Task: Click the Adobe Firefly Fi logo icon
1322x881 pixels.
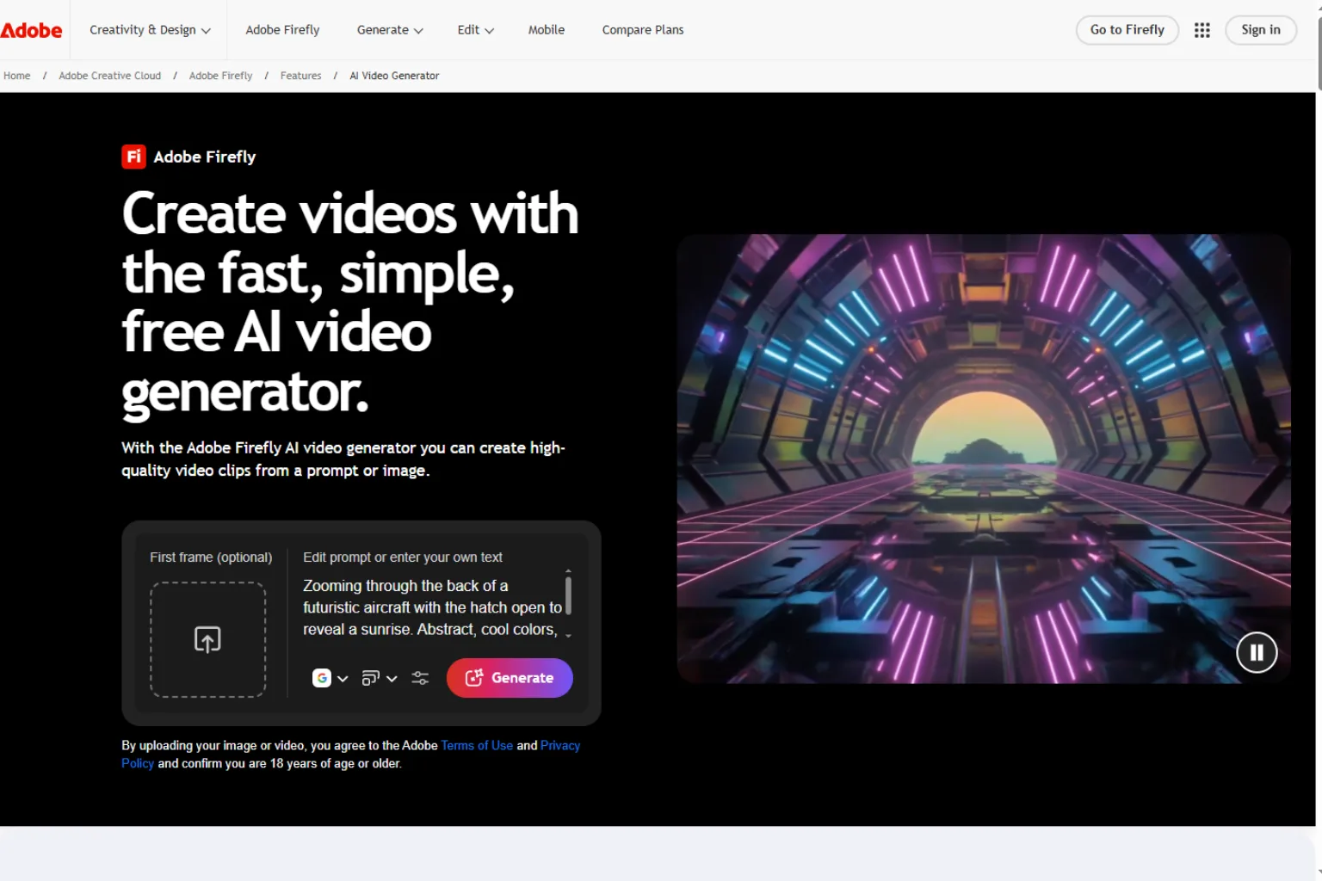Action: (133, 157)
